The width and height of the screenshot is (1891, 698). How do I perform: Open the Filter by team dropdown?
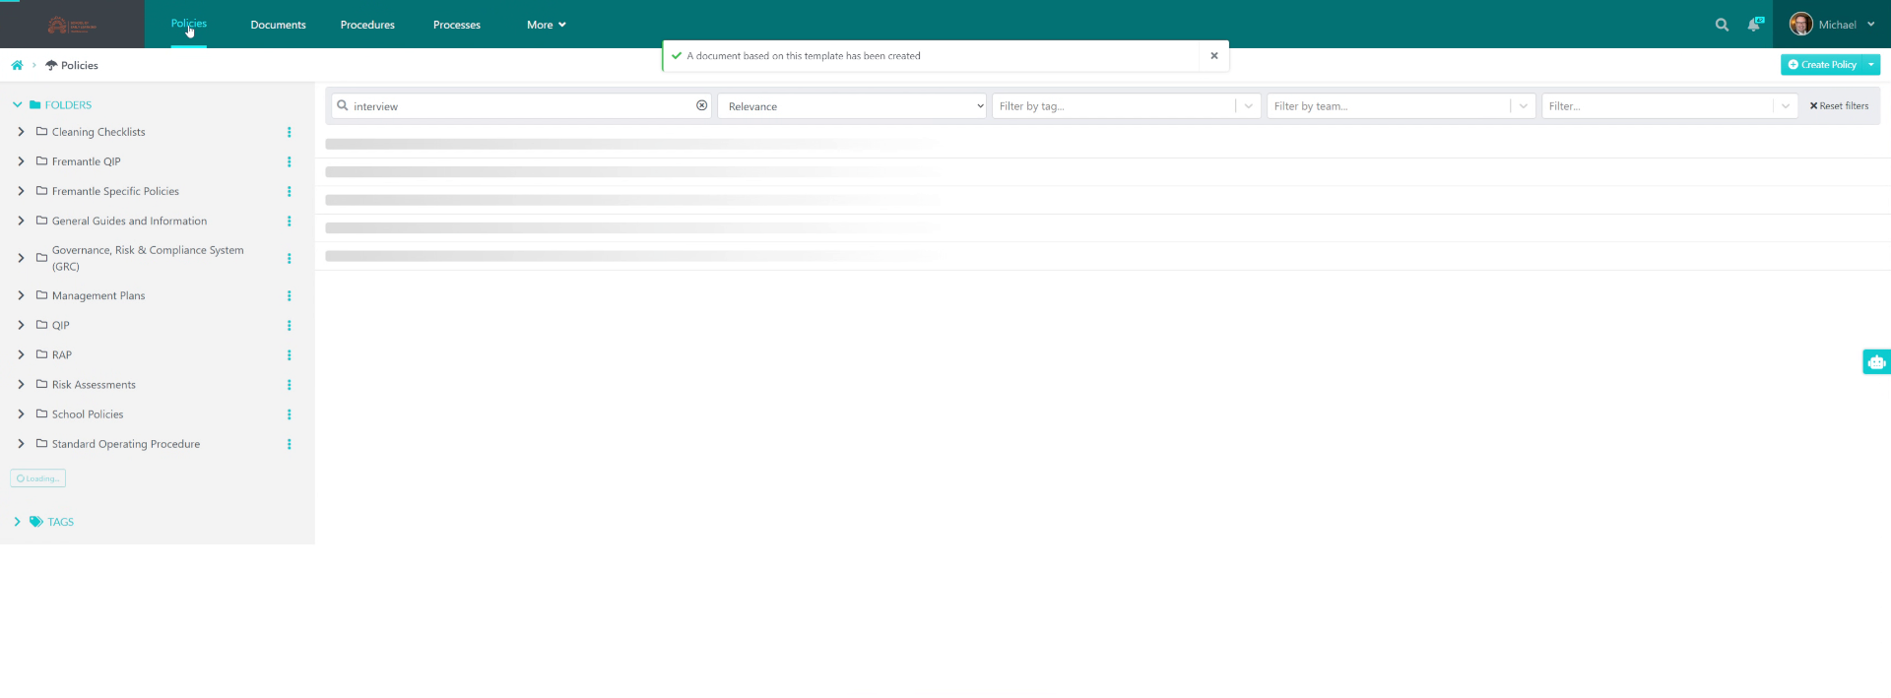point(1401,106)
